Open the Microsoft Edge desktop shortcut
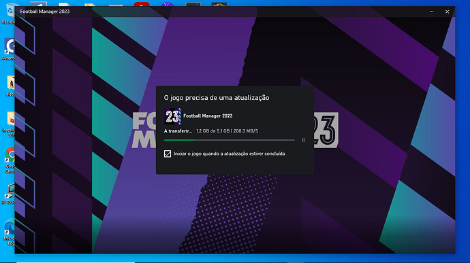The width and height of the screenshot is (470, 263). (9, 233)
